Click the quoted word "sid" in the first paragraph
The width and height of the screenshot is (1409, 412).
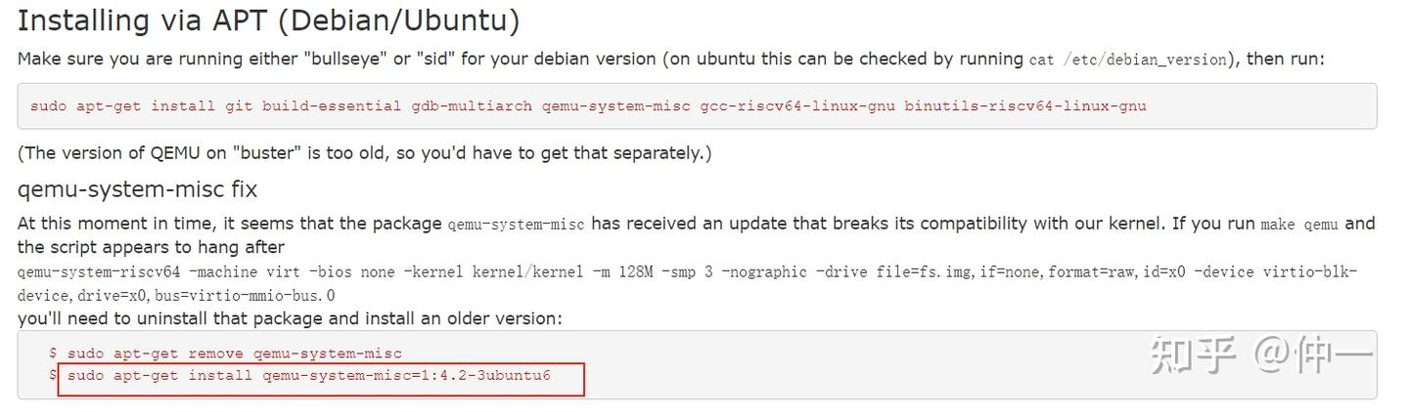435,59
